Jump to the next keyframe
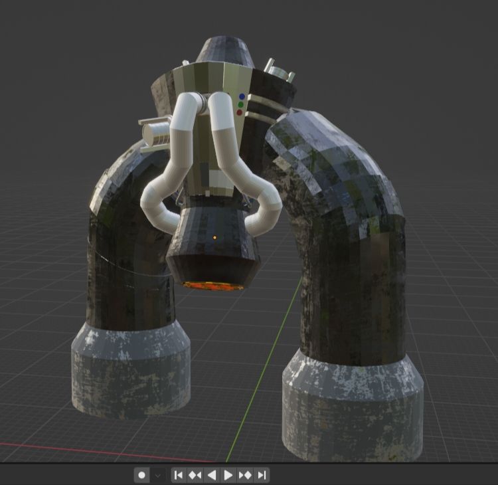 [x=245, y=475]
